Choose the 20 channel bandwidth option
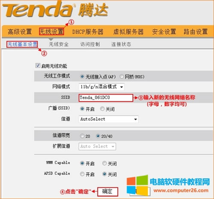Viewport: 214px width, 199px height. pyautogui.click(x=82, y=136)
